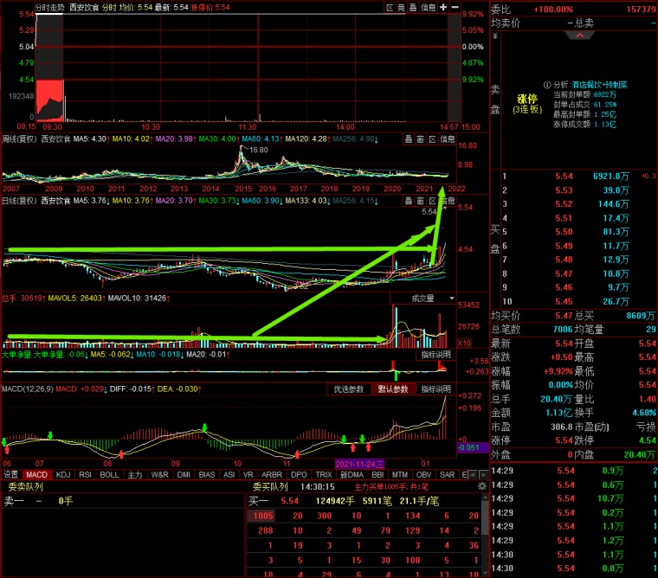Click the 叠 overlay icon on weekly chart

click(409, 138)
